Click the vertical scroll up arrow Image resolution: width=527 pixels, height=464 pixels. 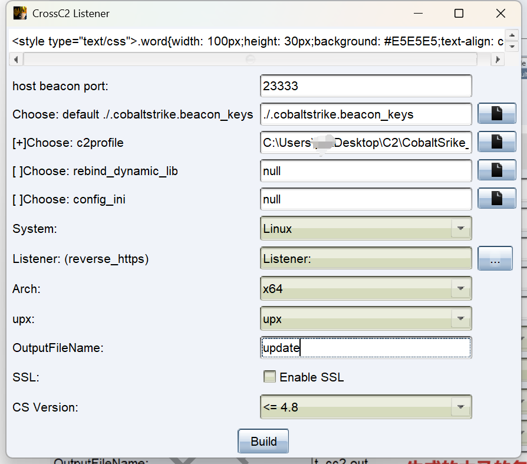click(512, 35)
